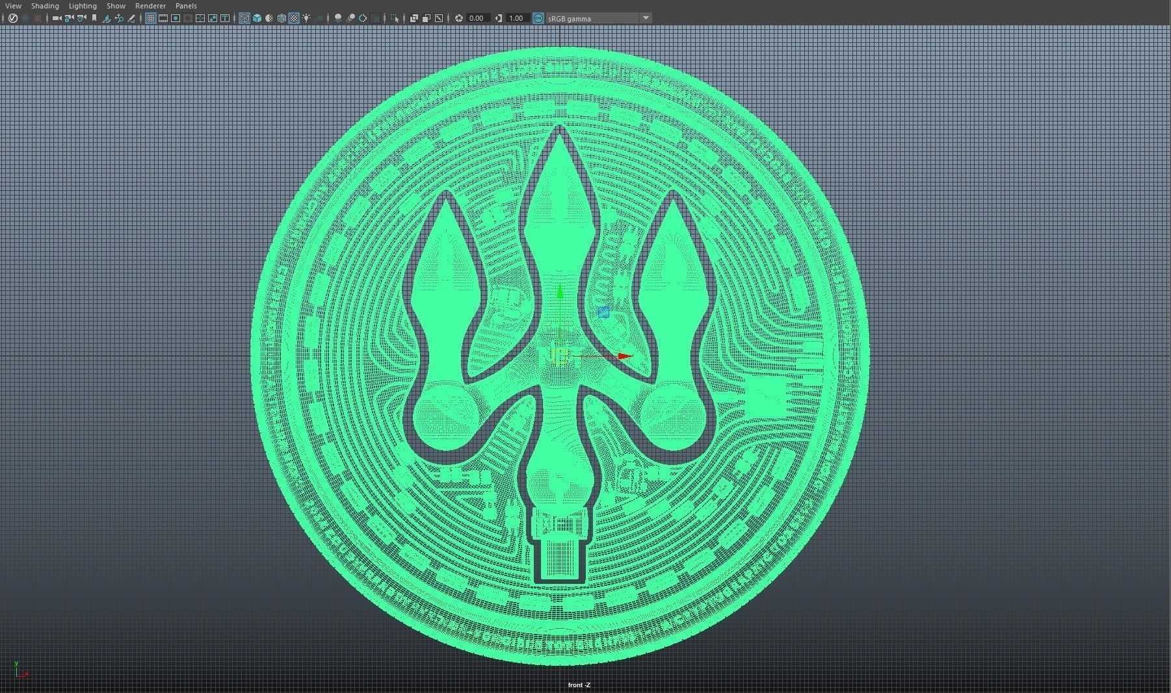Click the green Y-axis manipulator arrow
This screenshot has width=1171, height=693.
tap(560, 290)
